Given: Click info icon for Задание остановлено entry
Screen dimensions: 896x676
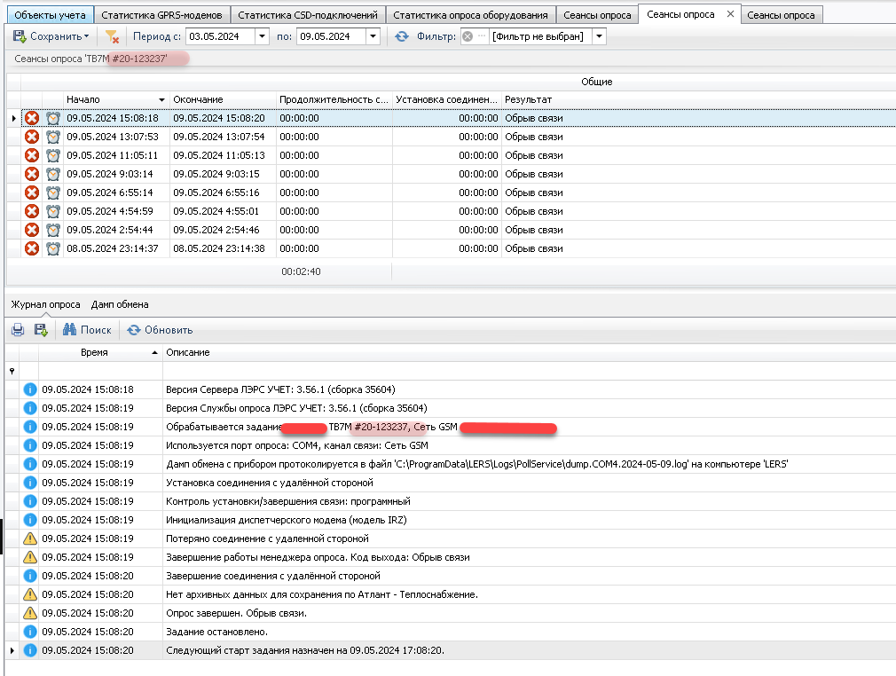Looking at the screenshot, I should coord(29,632).
